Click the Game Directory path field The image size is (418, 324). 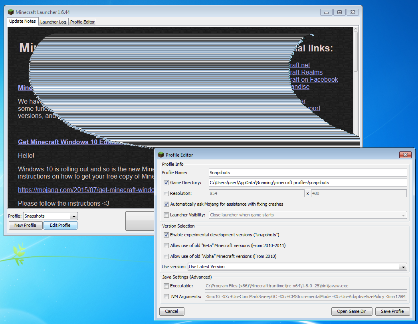pos(308,183)
